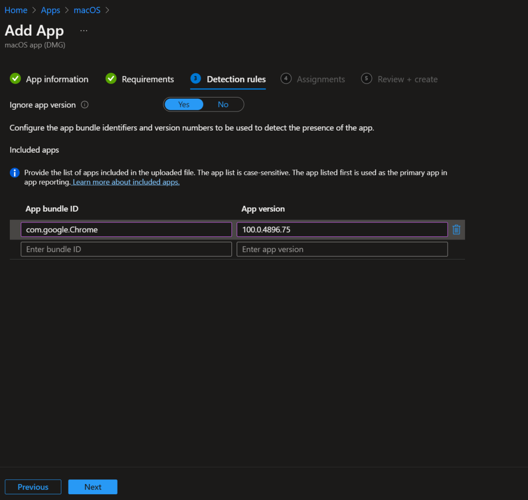Navigate to Apps breadcrumb
Viewport: 528px width, 500px height.
pos(51,10)
